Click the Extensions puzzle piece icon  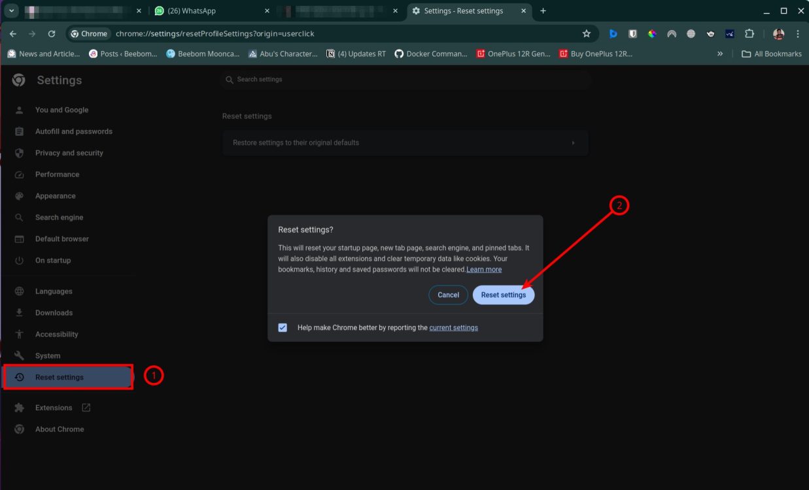point(749,33)
